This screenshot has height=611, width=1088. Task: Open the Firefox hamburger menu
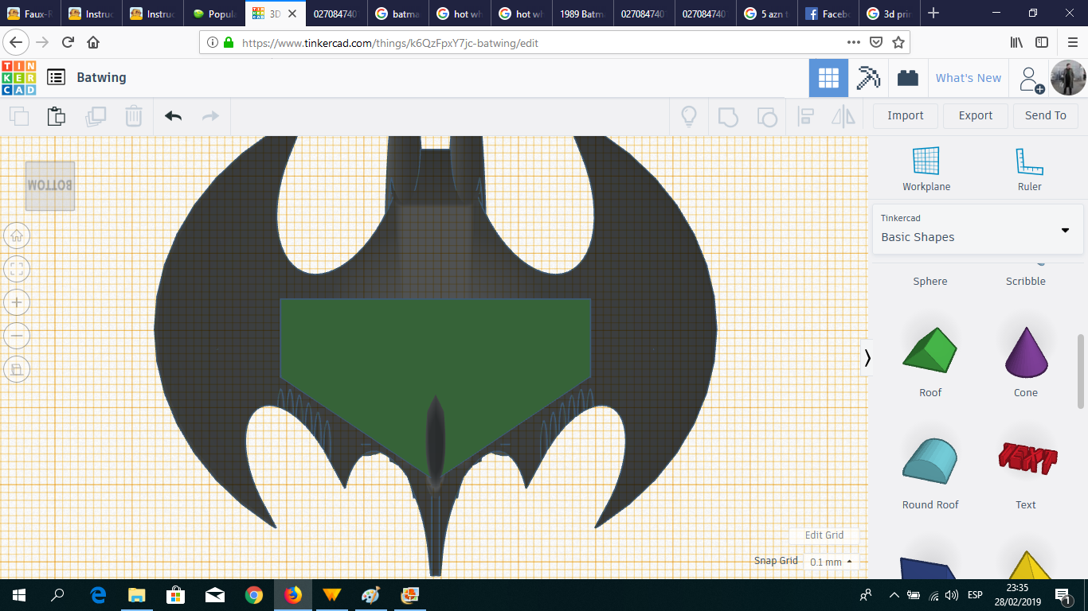point(1072,43)
